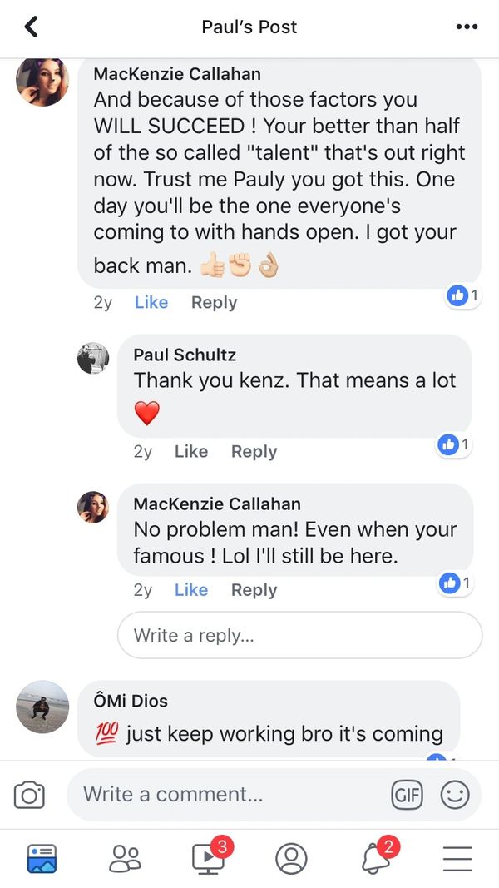Image resolution: width=499 pixels, height=888 pixels.
Task: Open the three-dot post options menu
Action: (x=467, y=27)
